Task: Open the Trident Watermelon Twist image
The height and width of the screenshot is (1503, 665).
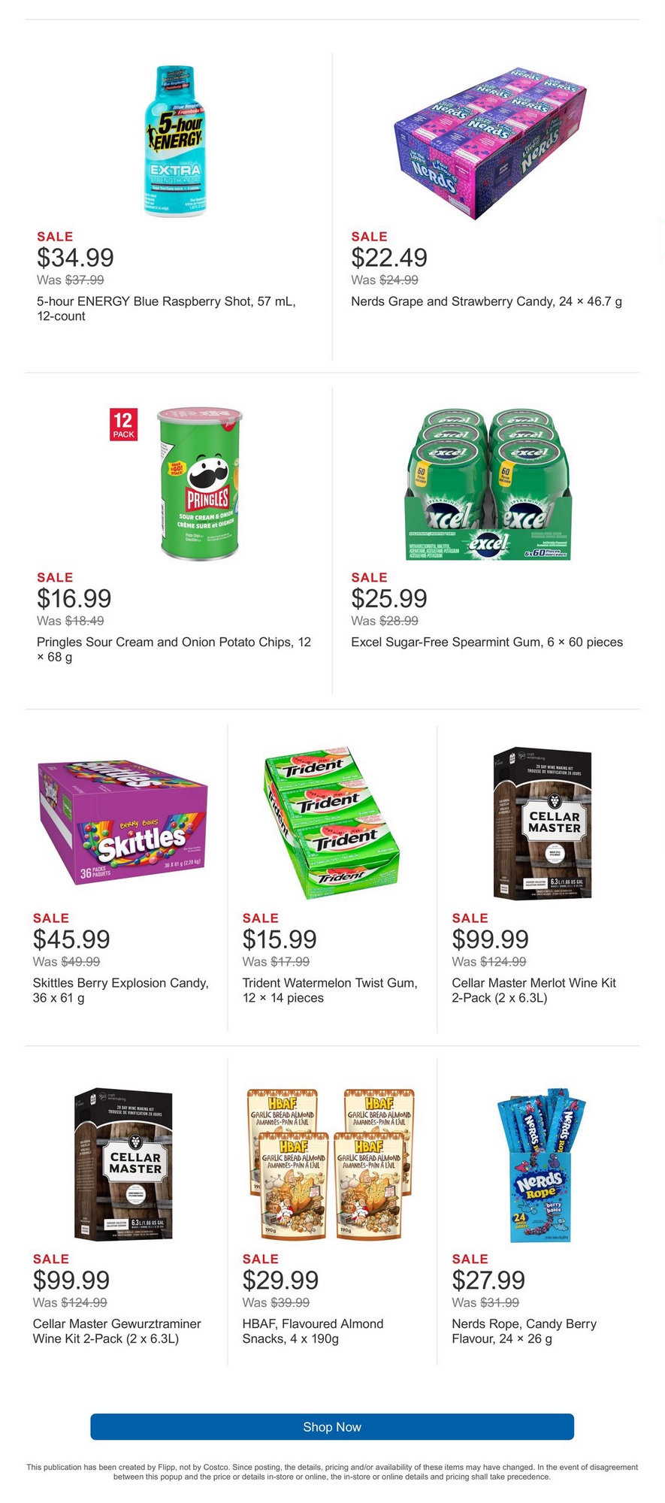Action: pyautogui.click(x=331, y=821)
